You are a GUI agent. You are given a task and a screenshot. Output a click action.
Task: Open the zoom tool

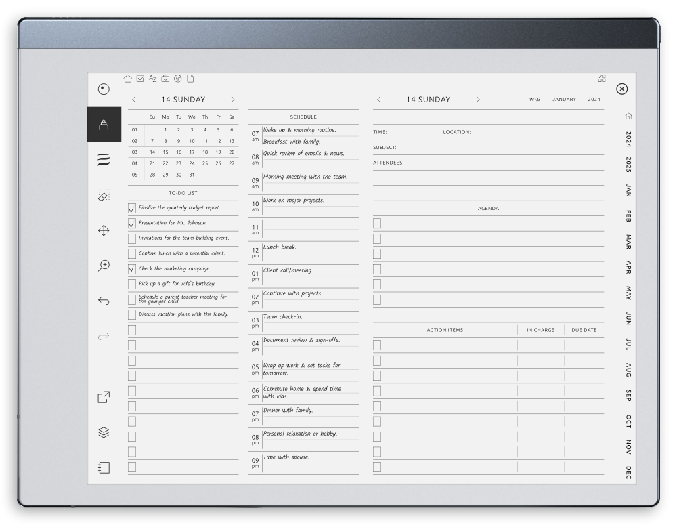pos(103,266)
